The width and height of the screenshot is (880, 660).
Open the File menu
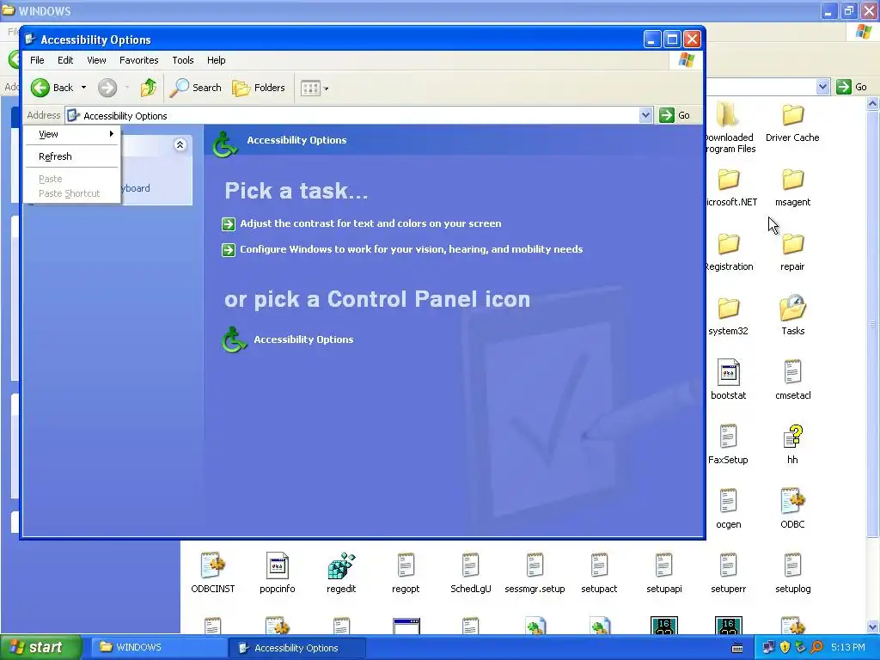[x=37, y=60]
